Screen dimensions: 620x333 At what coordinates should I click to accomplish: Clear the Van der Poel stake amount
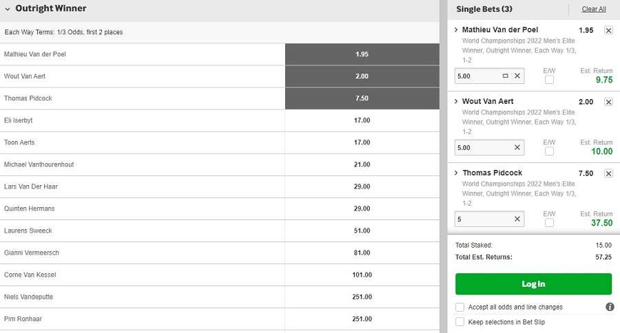(517, 76)
